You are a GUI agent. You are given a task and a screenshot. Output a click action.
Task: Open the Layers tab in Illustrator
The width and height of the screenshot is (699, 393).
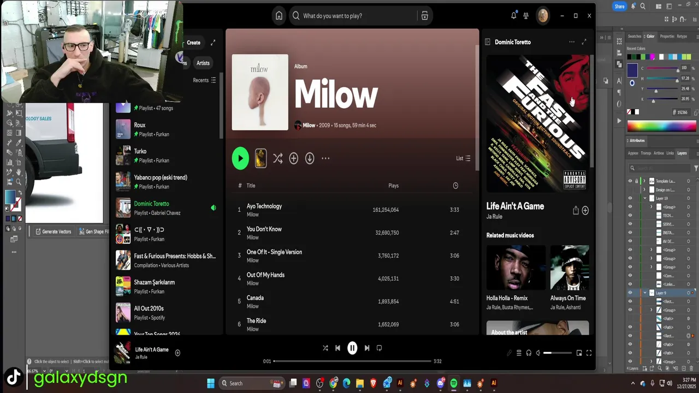(682, 153)
